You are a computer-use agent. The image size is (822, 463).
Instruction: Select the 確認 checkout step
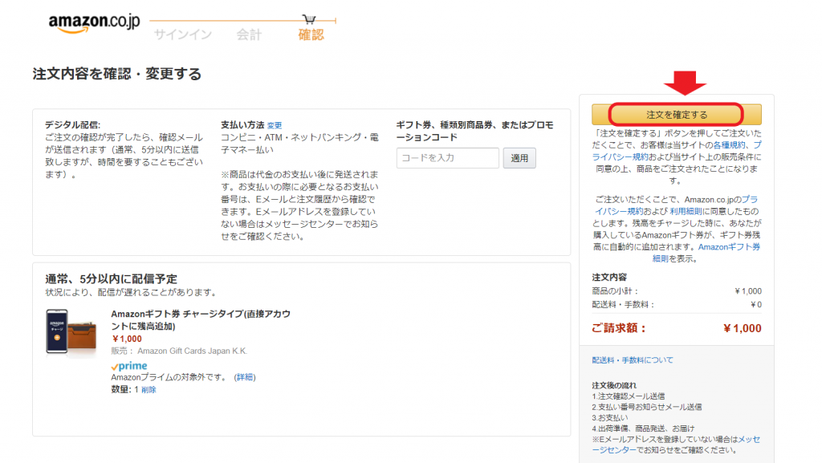click(x=311, y=35)
